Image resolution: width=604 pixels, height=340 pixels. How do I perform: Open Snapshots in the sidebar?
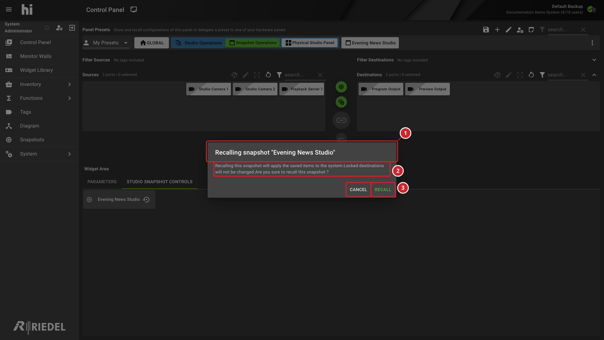tap(39, 140)
